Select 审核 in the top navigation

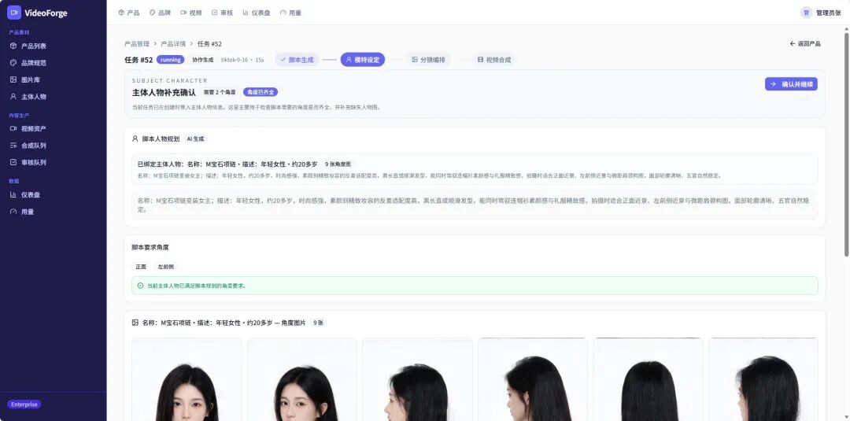point(222,13)
